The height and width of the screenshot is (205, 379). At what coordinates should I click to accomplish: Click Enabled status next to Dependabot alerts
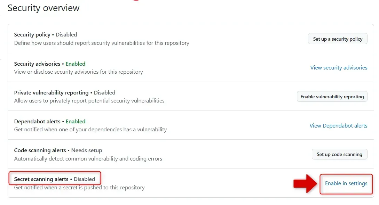point(76,122)
